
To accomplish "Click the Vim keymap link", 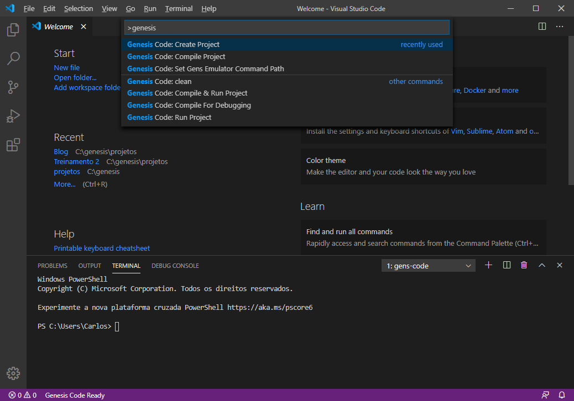I will pos(457,131).
